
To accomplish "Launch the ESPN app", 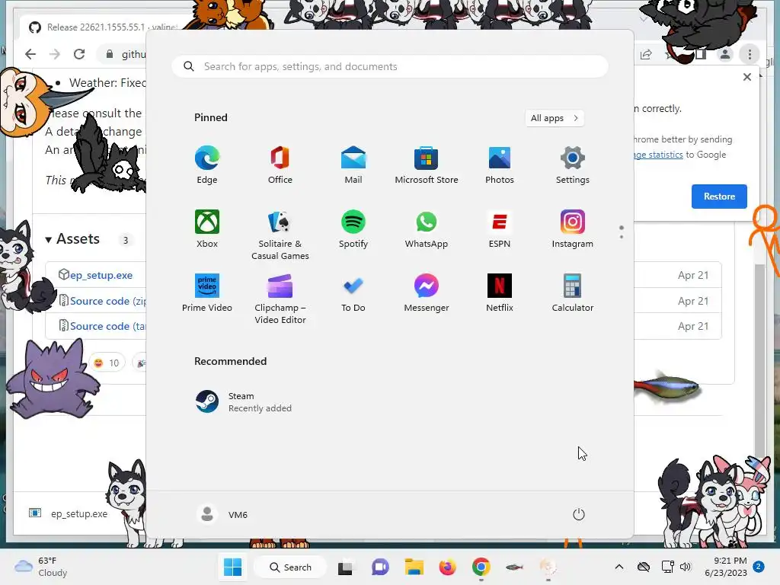I will point(500,229).
